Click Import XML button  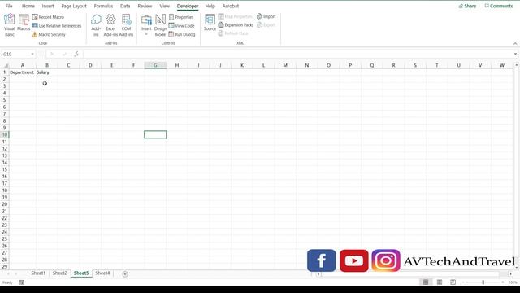tap(266, 16)
